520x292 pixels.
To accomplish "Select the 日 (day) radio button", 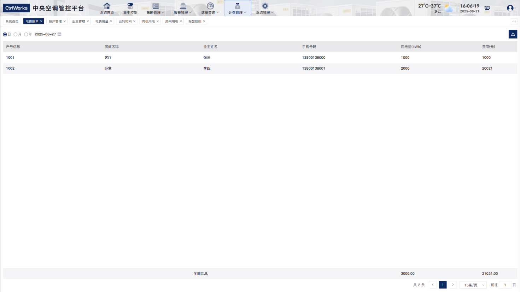I will [x=5, y=34].
